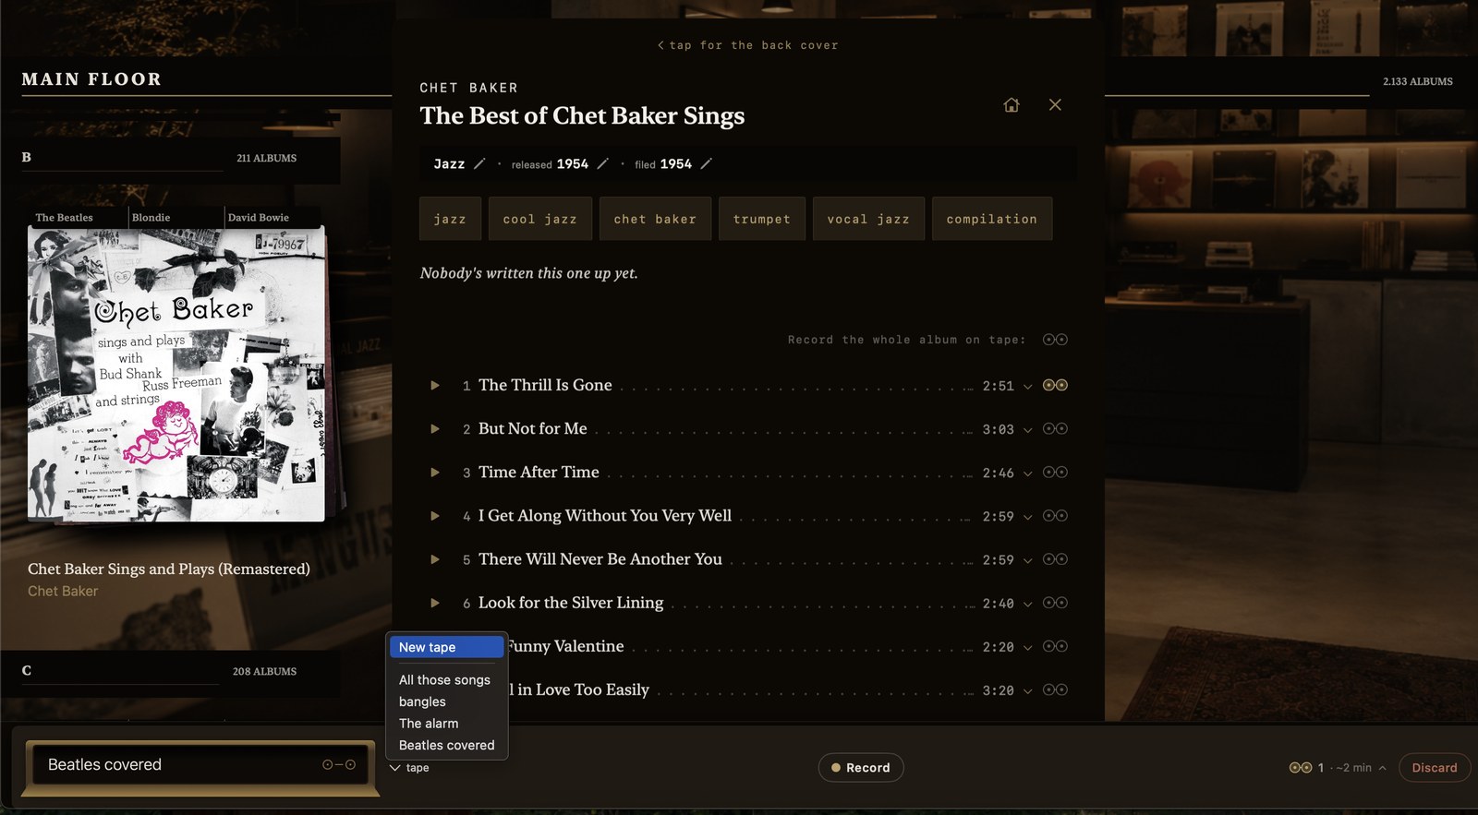Close the Chet Baker album panel
Image resolution: width=1478 pixels, height=815 pixels.
1055,105
